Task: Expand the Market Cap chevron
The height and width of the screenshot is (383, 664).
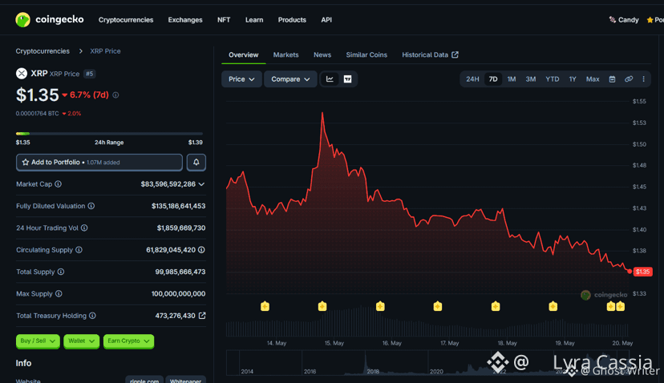Action: [x=201, y=184]
